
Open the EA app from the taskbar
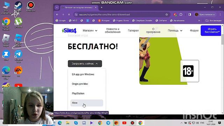pos(116,123)
